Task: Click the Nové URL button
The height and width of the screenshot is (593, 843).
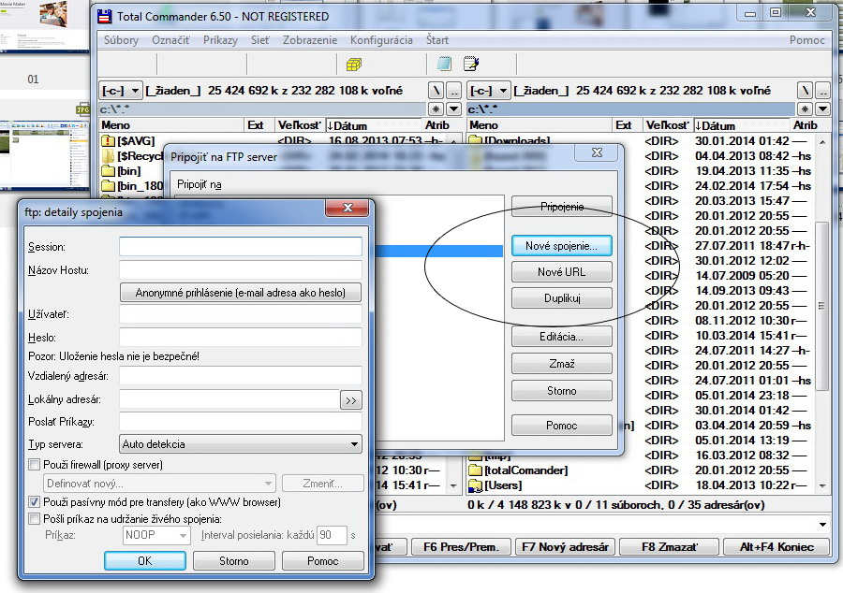Action: [561, 272]
